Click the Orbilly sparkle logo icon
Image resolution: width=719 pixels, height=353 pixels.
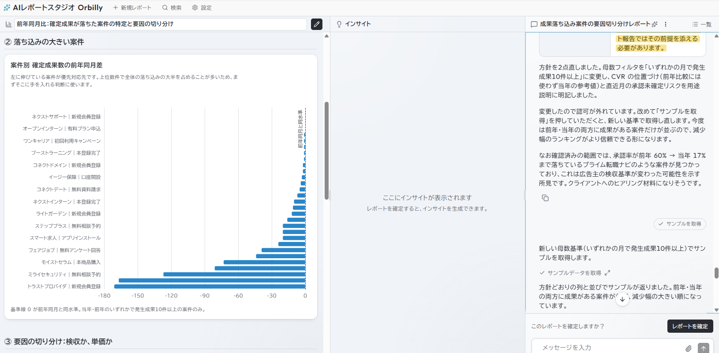pos(7,7)
